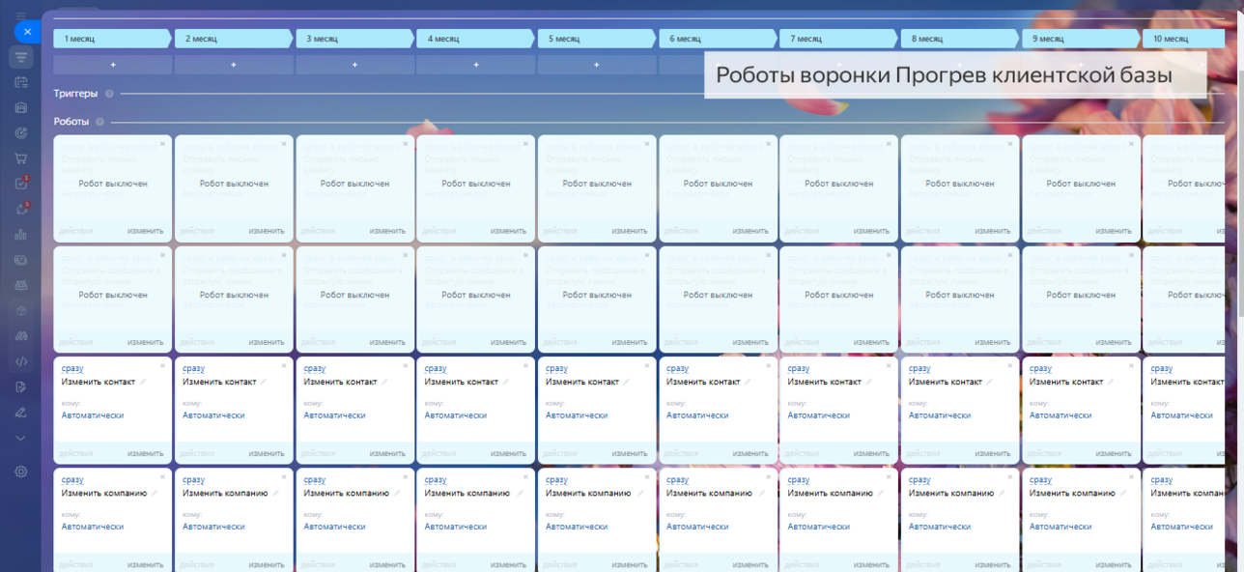
Task: Edit the name of Изменить контакт under 7 месяц
Action: (869, 382)
